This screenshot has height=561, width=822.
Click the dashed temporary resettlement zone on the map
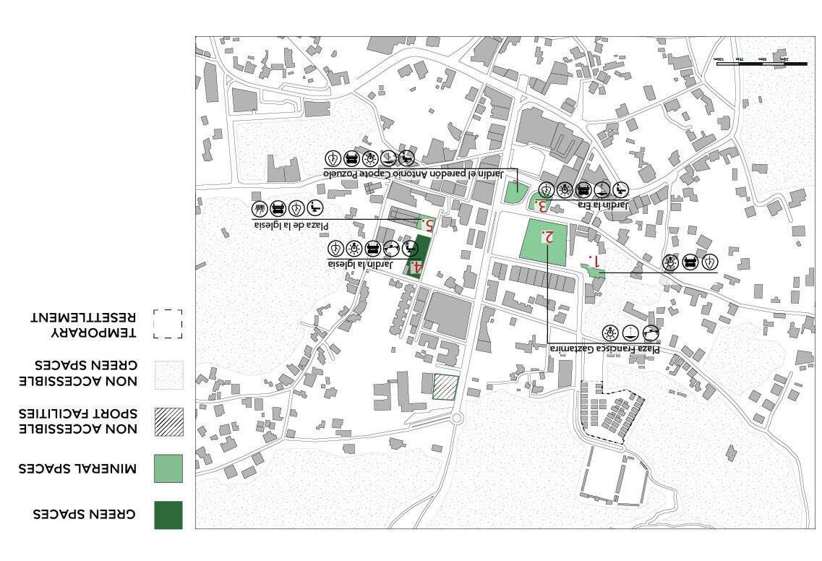[612, 412]
